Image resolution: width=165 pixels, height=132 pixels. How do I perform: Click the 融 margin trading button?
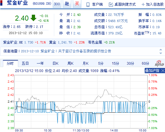[67, 4]
